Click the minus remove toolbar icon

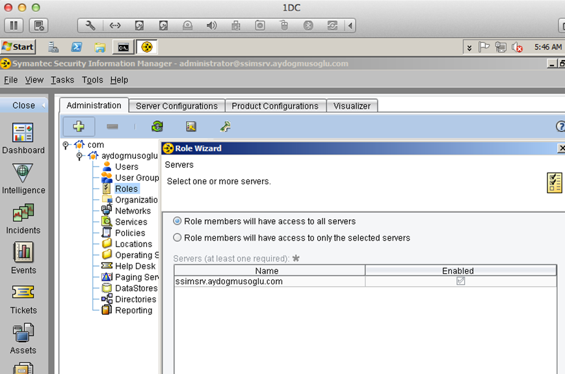pyautogui.click(x=112, y=126)
